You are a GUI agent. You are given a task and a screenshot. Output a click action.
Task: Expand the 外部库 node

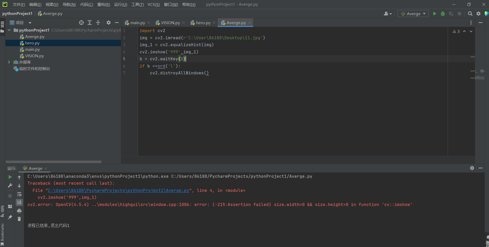click(9, 62)
